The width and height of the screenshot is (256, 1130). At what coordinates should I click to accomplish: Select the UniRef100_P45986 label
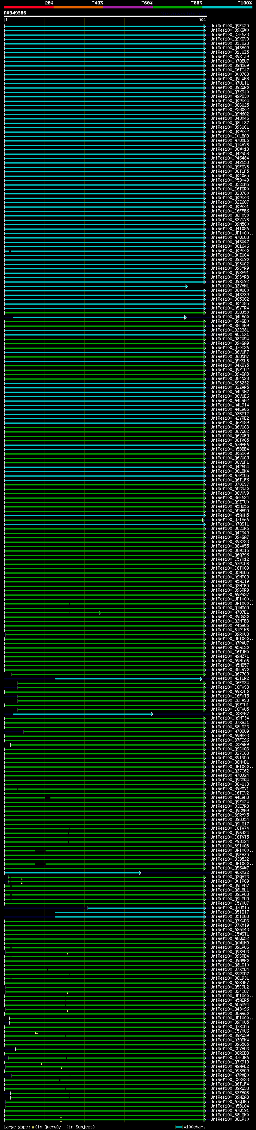click(230, 626)
